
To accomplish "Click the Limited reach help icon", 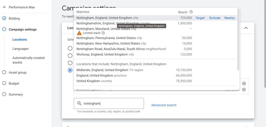I will (x=103, y=33).
